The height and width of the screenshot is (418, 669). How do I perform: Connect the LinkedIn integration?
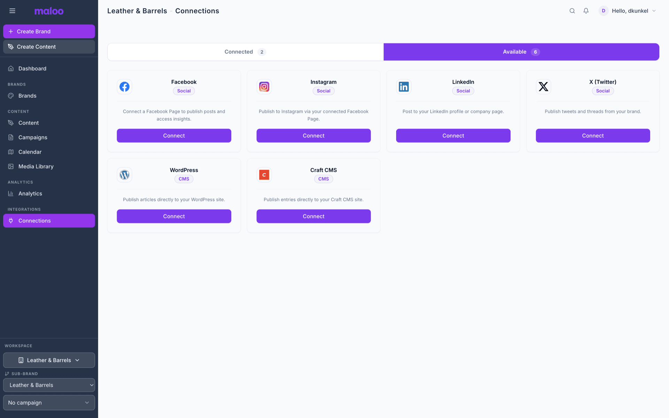[453, 136]
